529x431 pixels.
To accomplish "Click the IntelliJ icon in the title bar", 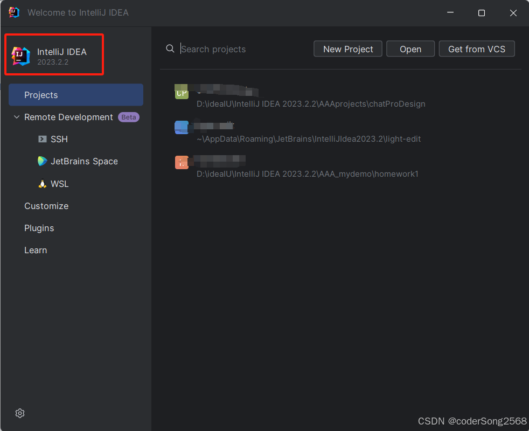I will [14, 12].
